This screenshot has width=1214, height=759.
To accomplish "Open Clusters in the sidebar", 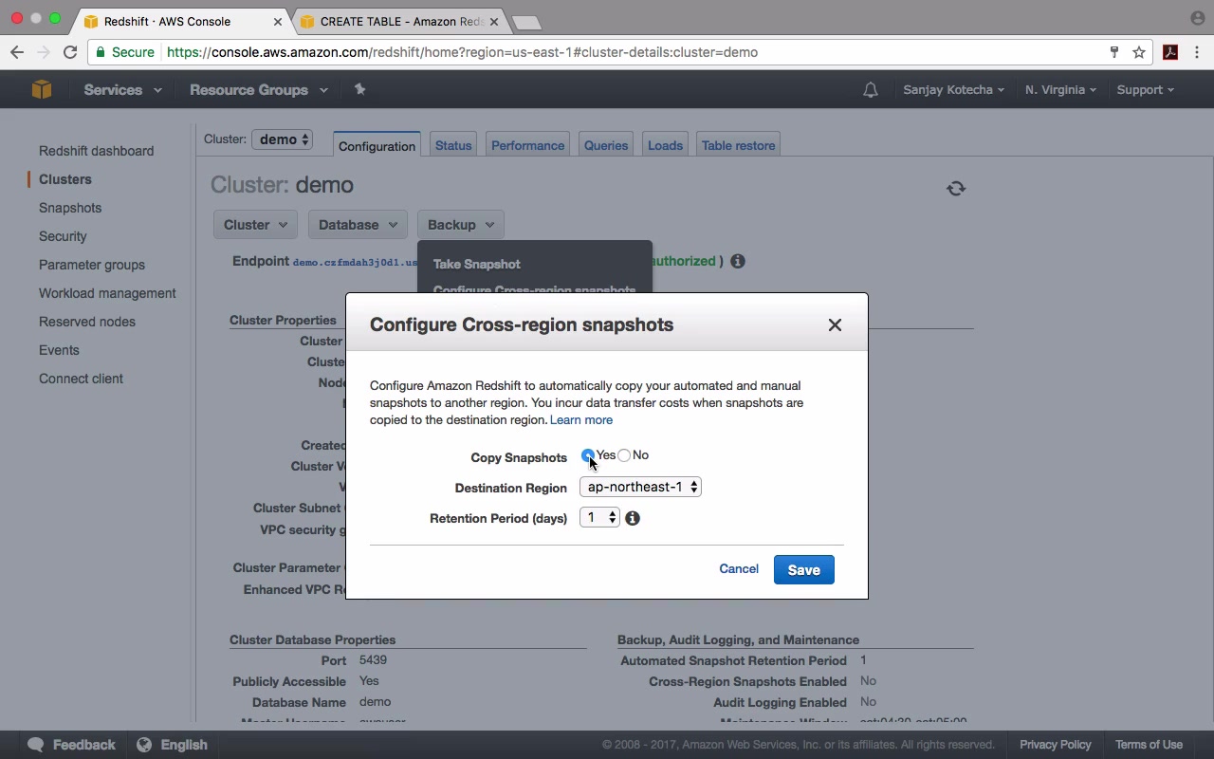I will click(65, 179).
